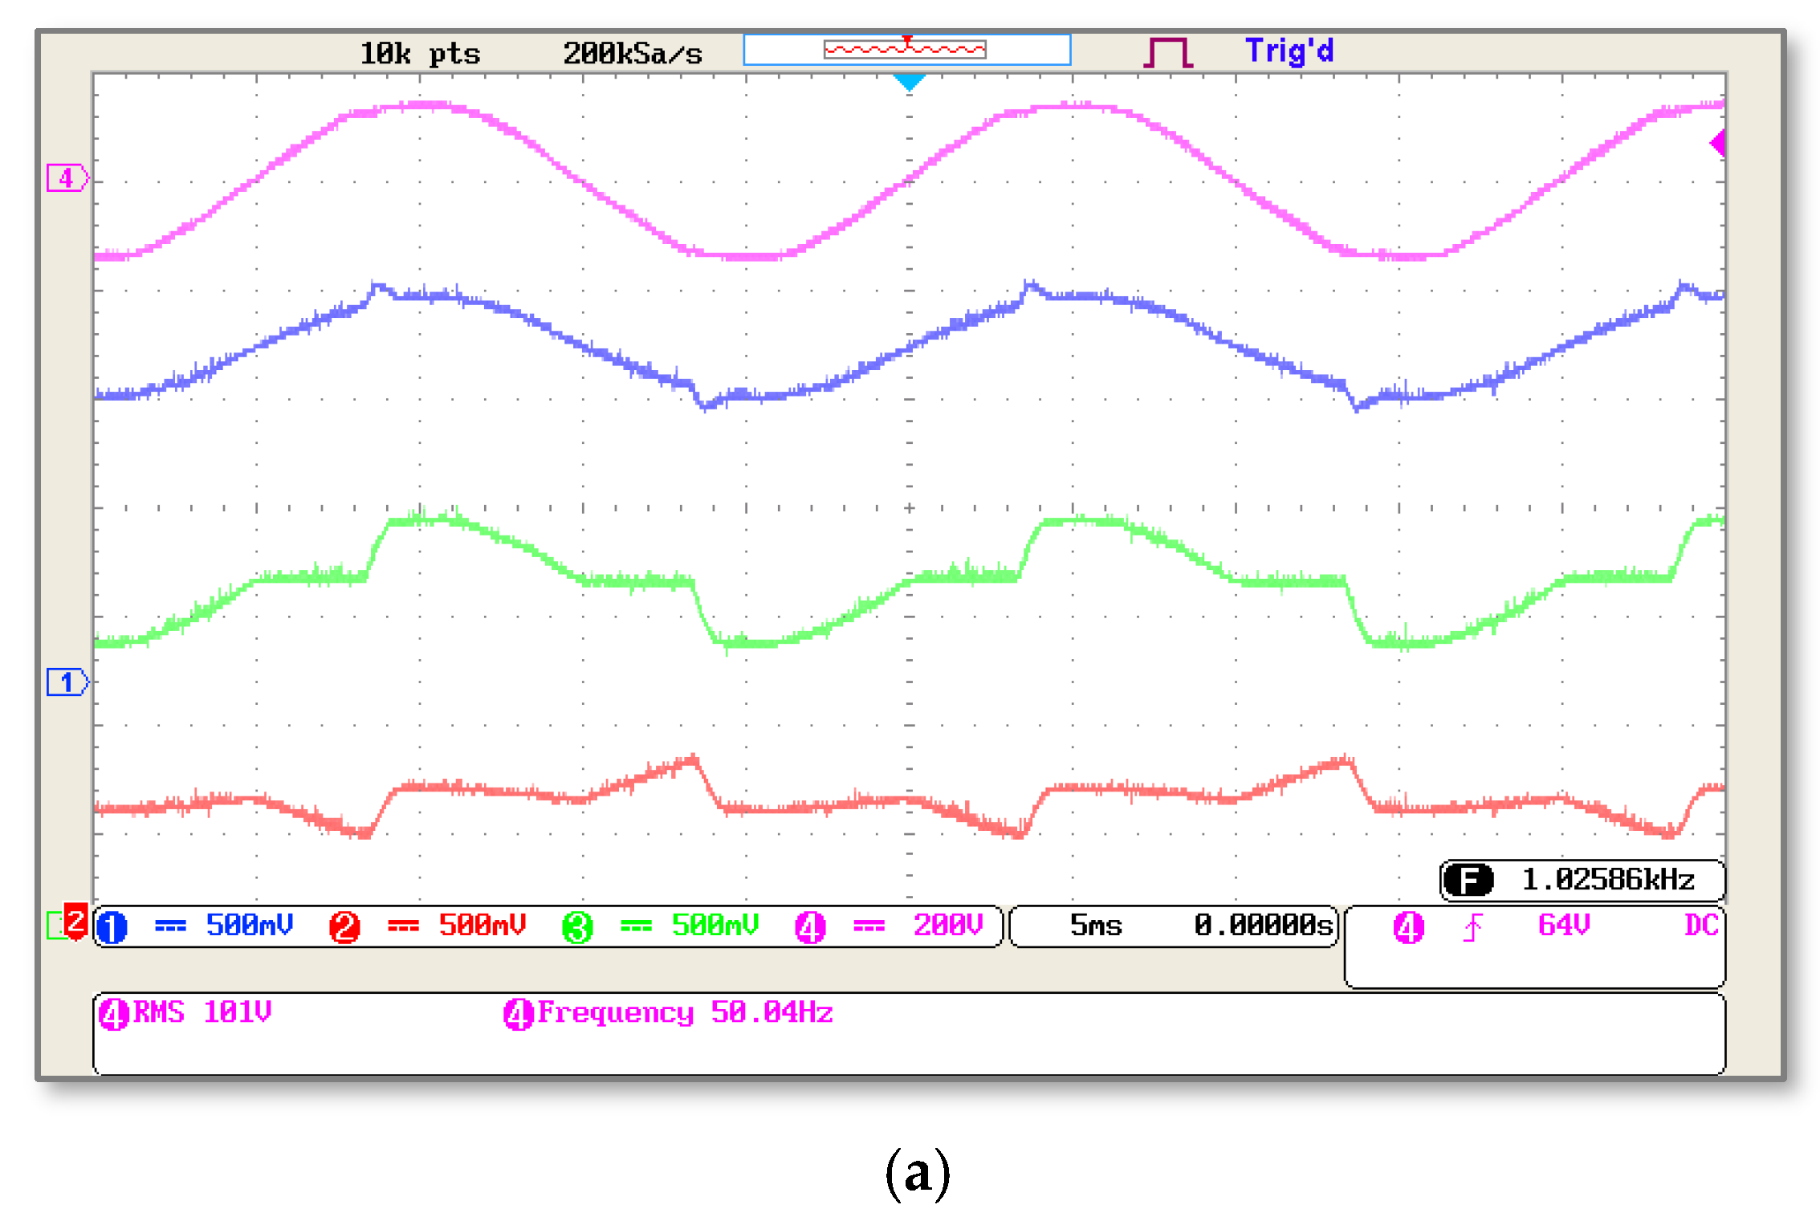Click the green channel 3 badge
The image size is (1820, 1213).
tap(577, 927)
